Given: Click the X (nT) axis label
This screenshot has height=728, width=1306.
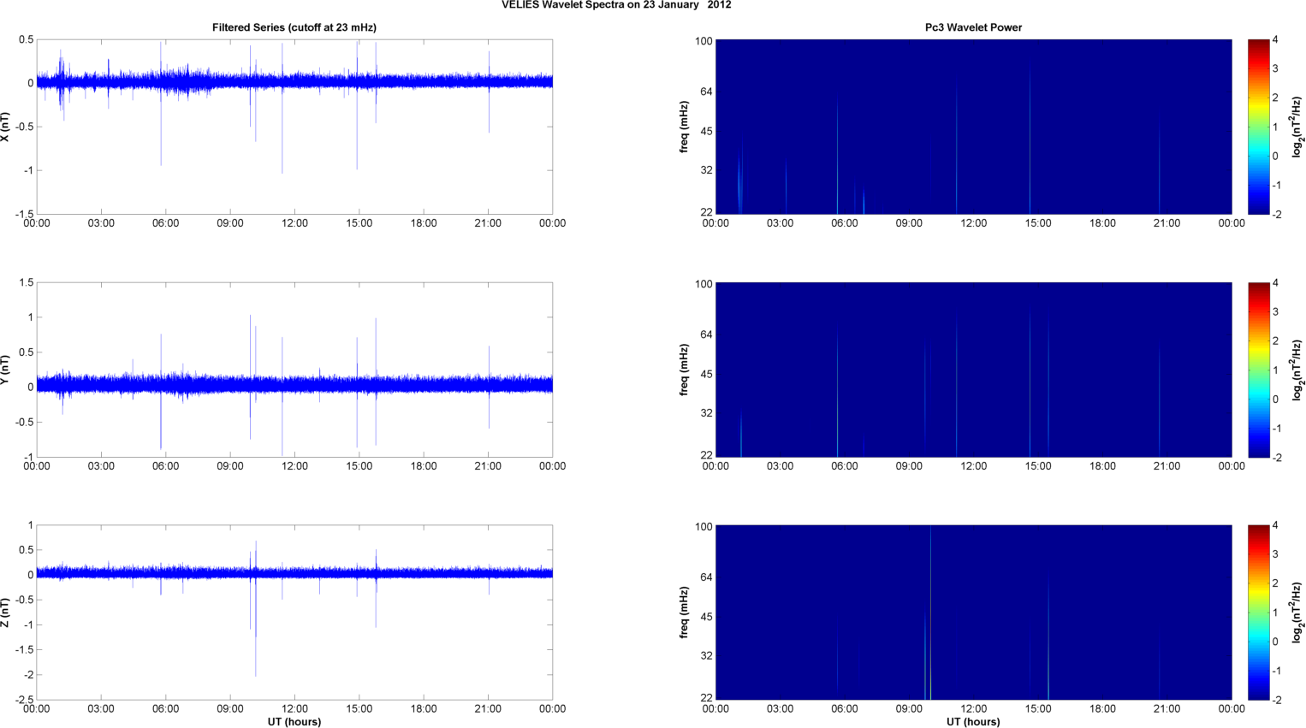Looking at the screenshot, I should [x=6, y=127].
